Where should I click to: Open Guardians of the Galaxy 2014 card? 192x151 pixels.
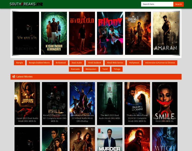(82, 103)
